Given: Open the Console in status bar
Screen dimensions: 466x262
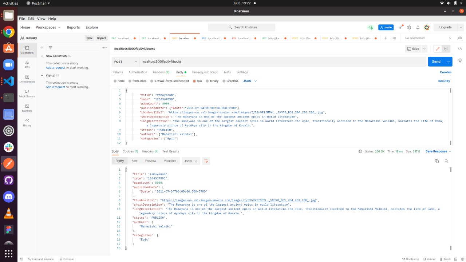Looking at the screenshot, I should pyautogui.click(x=66, y=259).
